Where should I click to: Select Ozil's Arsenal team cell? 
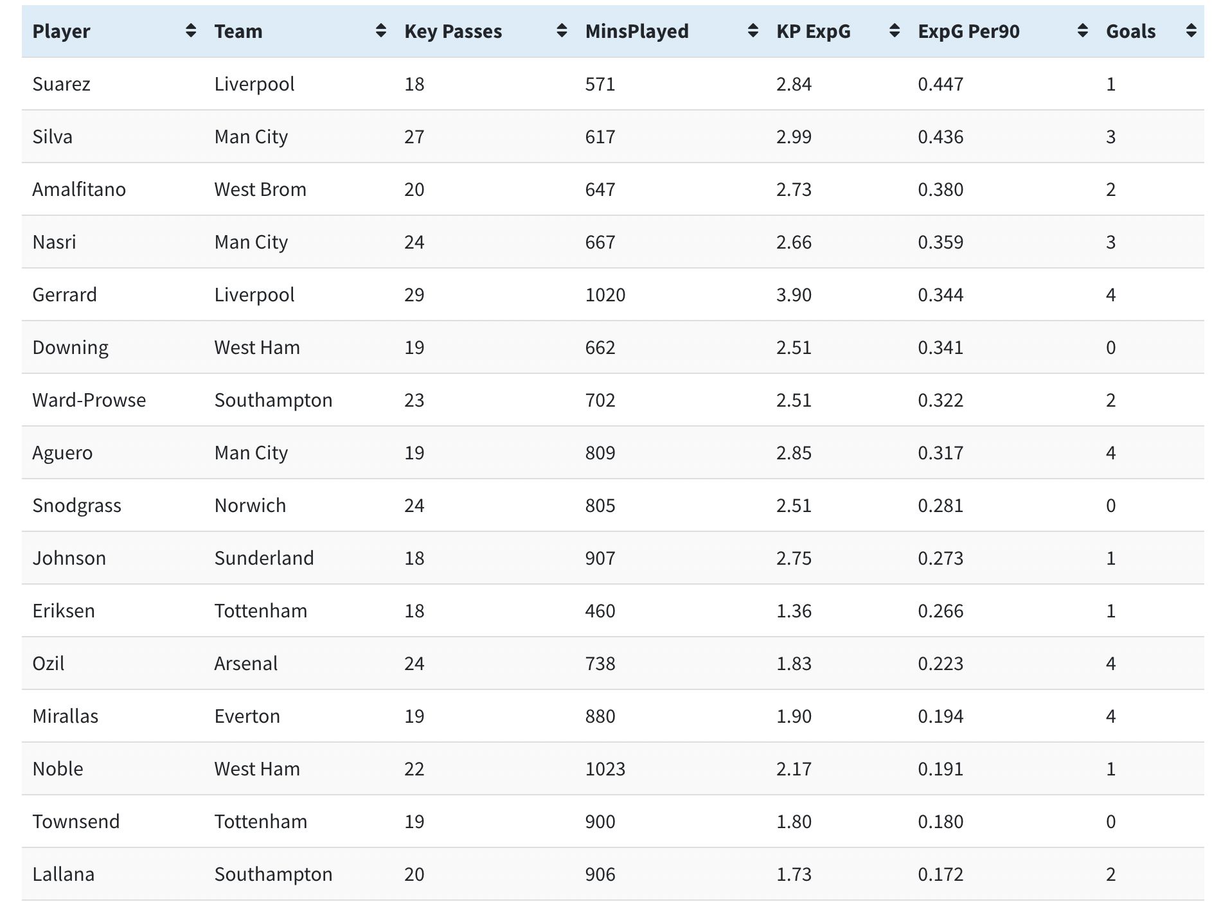[245, 664]
